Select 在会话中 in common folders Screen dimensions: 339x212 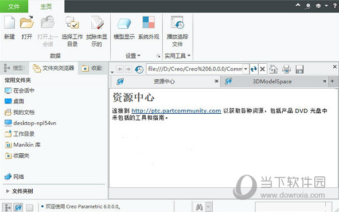(x=20, y=91)
